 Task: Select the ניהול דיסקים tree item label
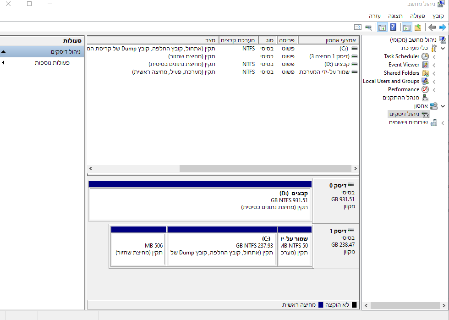[x=404, y=114]
